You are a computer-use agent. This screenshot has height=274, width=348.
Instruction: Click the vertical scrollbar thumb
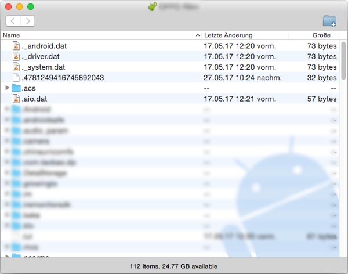point(343,60)
